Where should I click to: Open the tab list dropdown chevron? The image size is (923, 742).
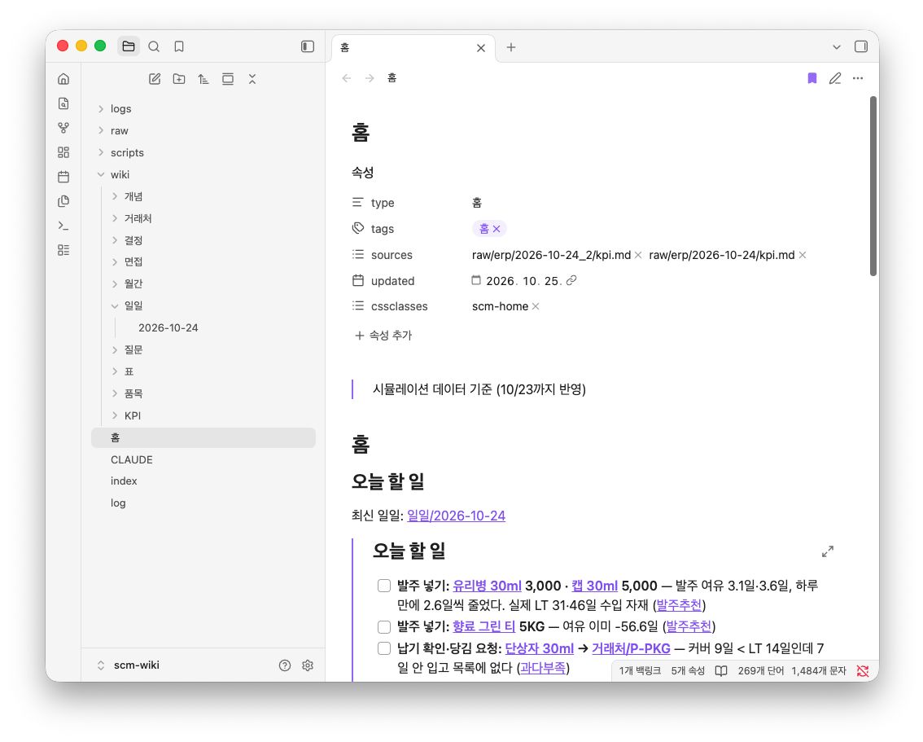pos(837,47)
